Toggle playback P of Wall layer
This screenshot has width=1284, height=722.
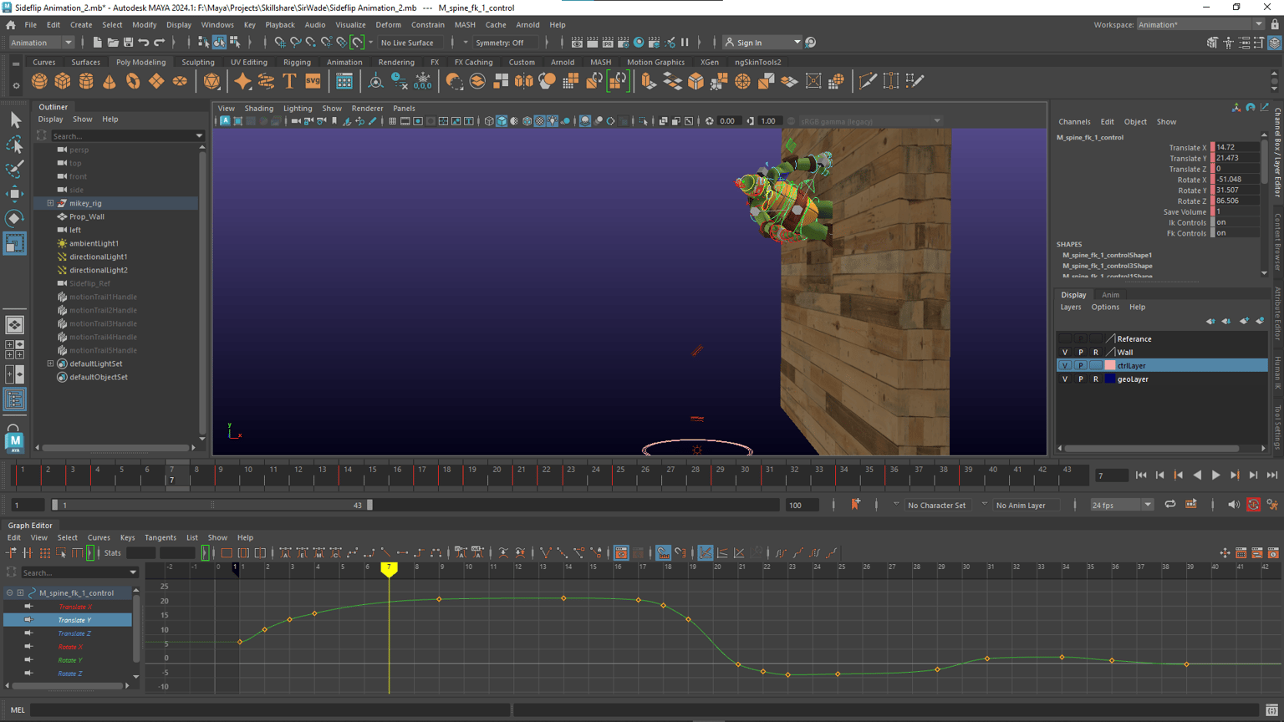(1080, 353)
